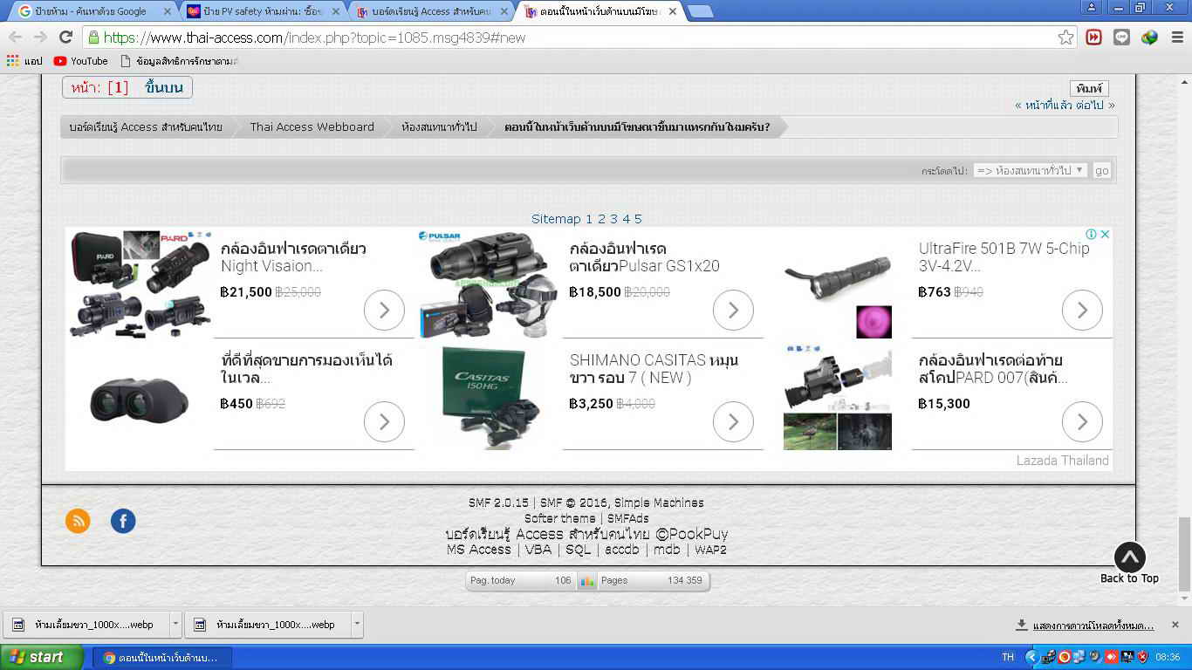1192x670 pixels.
Task: Open the AdChoices info icon on the ad
Action: (x=1091, y=234)
